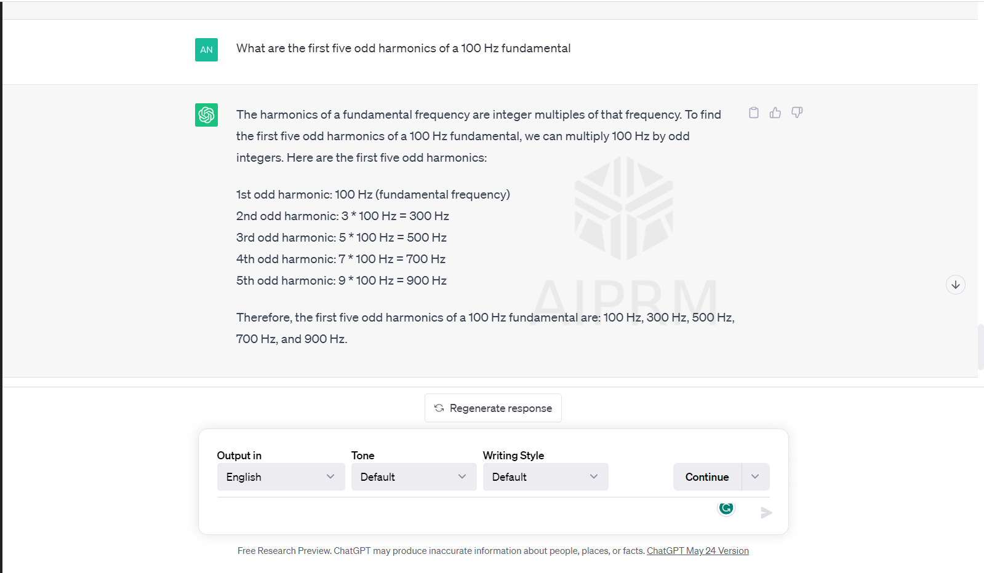Click the page's vertical scrollbar thumb
This screenshot has width=984, height=573.
click(x=980, y=347)
